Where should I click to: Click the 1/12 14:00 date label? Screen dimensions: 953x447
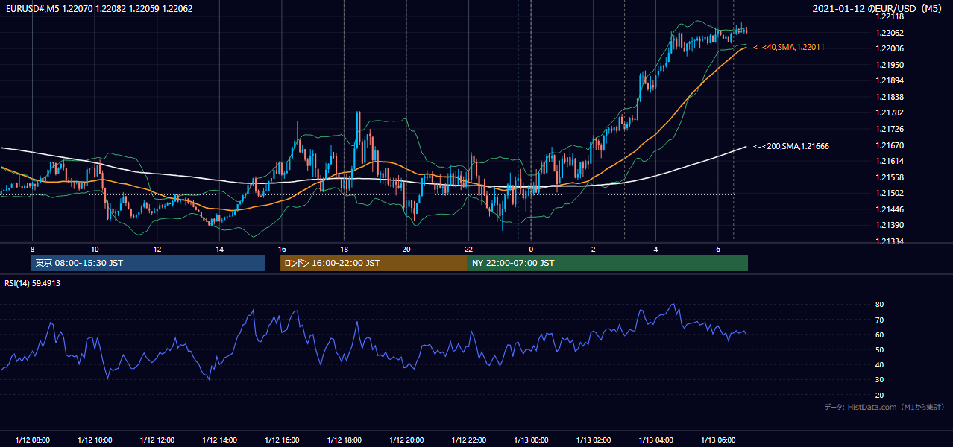pos(219,440)
